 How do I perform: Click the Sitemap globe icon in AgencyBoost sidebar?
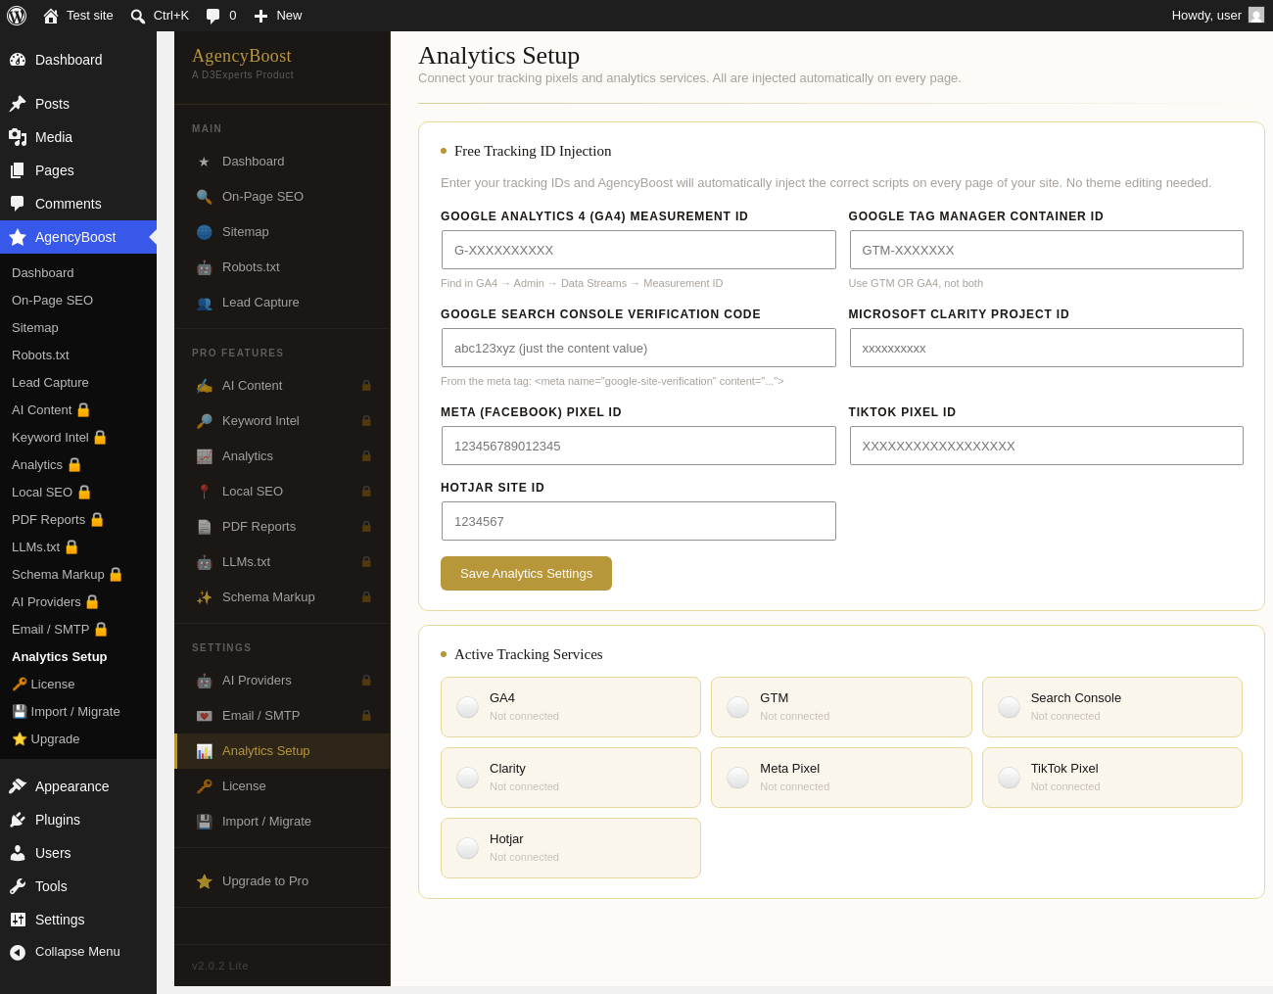coord(204,232)
